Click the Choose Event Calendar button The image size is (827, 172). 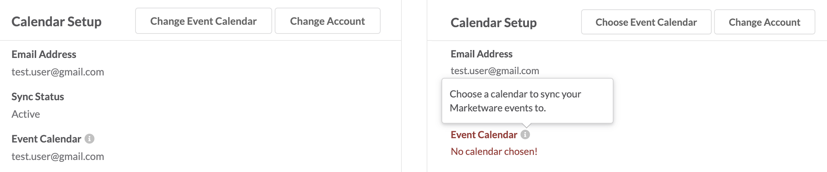646,22
